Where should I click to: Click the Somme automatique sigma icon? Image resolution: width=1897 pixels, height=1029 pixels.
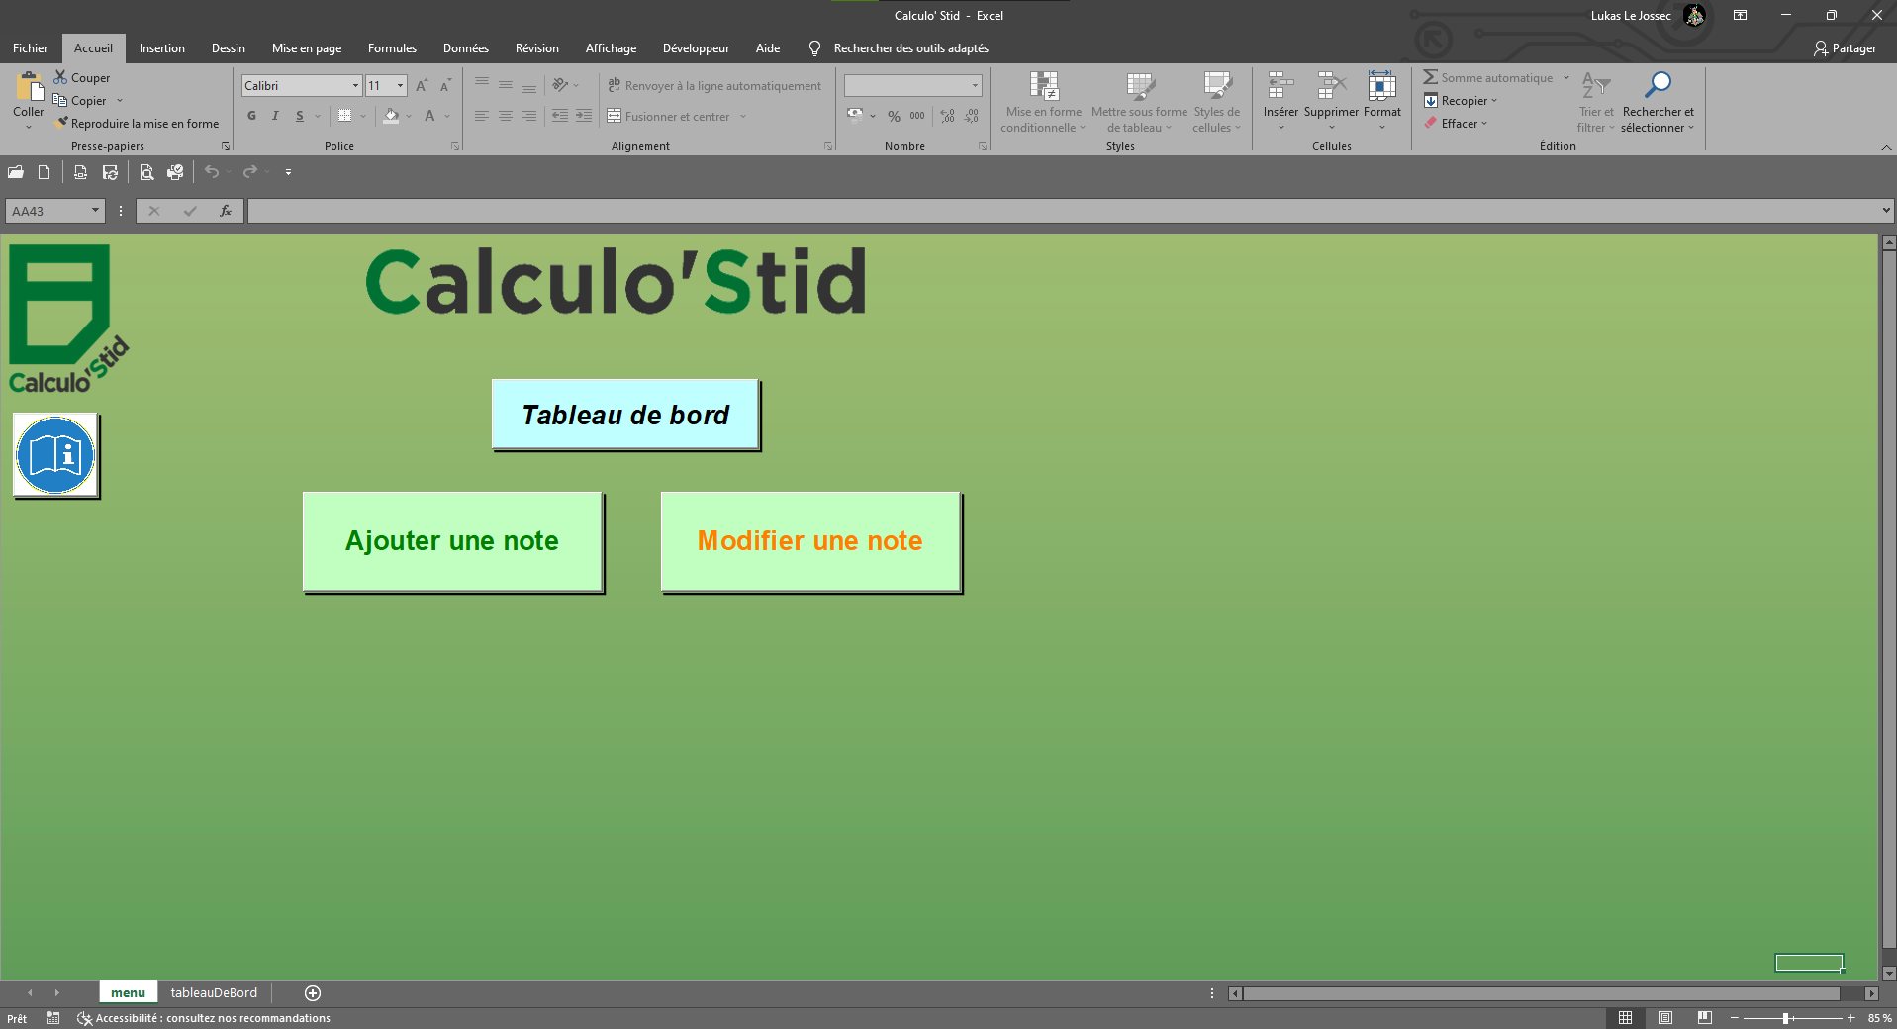pyautogui.click(x=1431, y=77)
